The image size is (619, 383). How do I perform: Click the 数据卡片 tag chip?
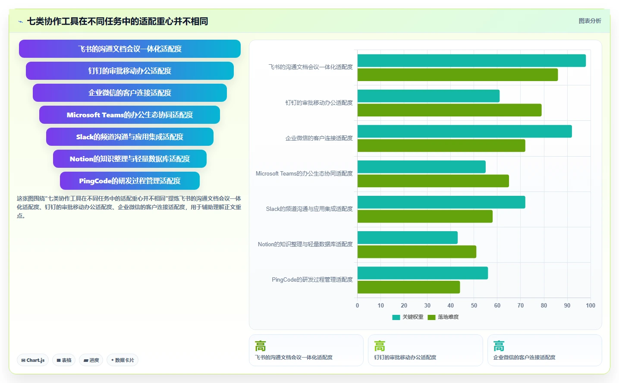point(123,360)
